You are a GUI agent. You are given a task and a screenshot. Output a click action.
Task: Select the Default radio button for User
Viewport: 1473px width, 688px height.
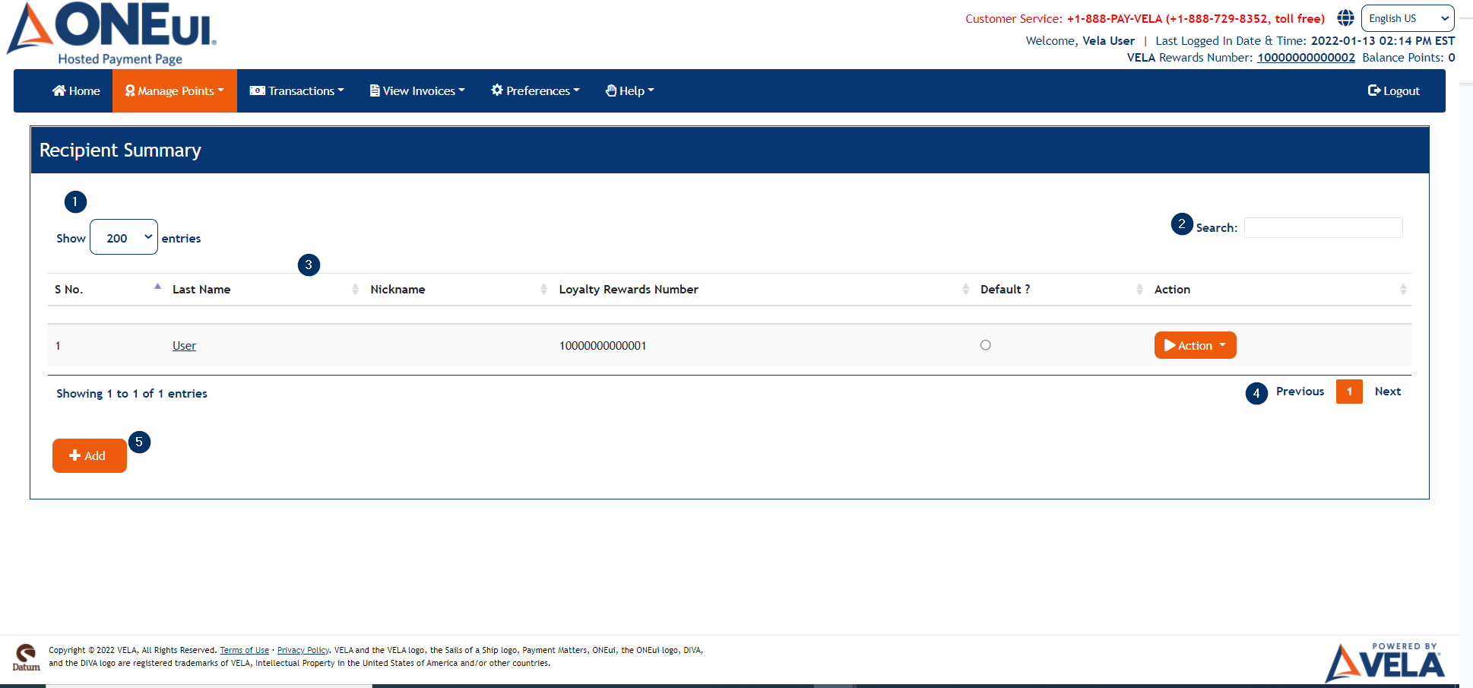click(986, 345)
